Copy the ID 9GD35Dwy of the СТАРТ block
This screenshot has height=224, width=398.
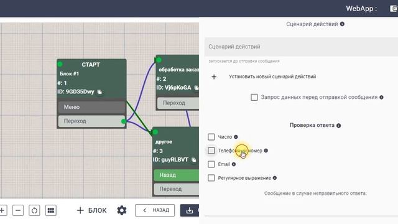click(99, 92)
